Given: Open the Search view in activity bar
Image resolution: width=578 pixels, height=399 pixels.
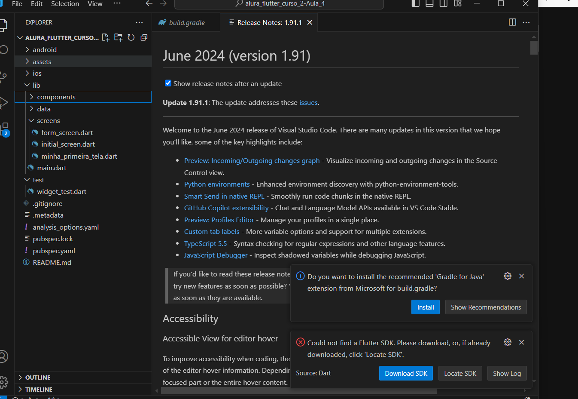Looking at the screenshot, I should click(x=4, y=49).
